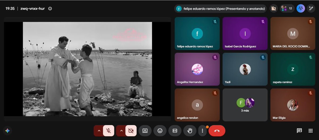Viewport: 319px width, 140px height.
Task: Select the 19:35 meeting clock
Action: pyautogui.click(x=10, y=9)
